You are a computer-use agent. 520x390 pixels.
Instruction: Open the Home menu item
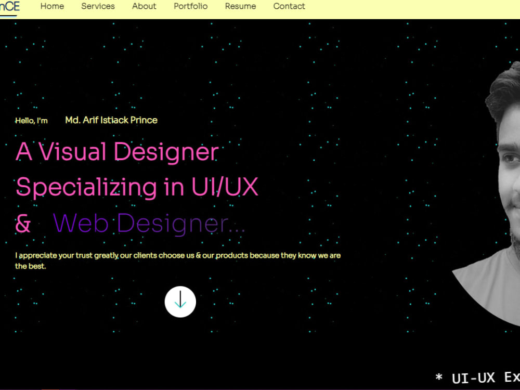(52, 6)
